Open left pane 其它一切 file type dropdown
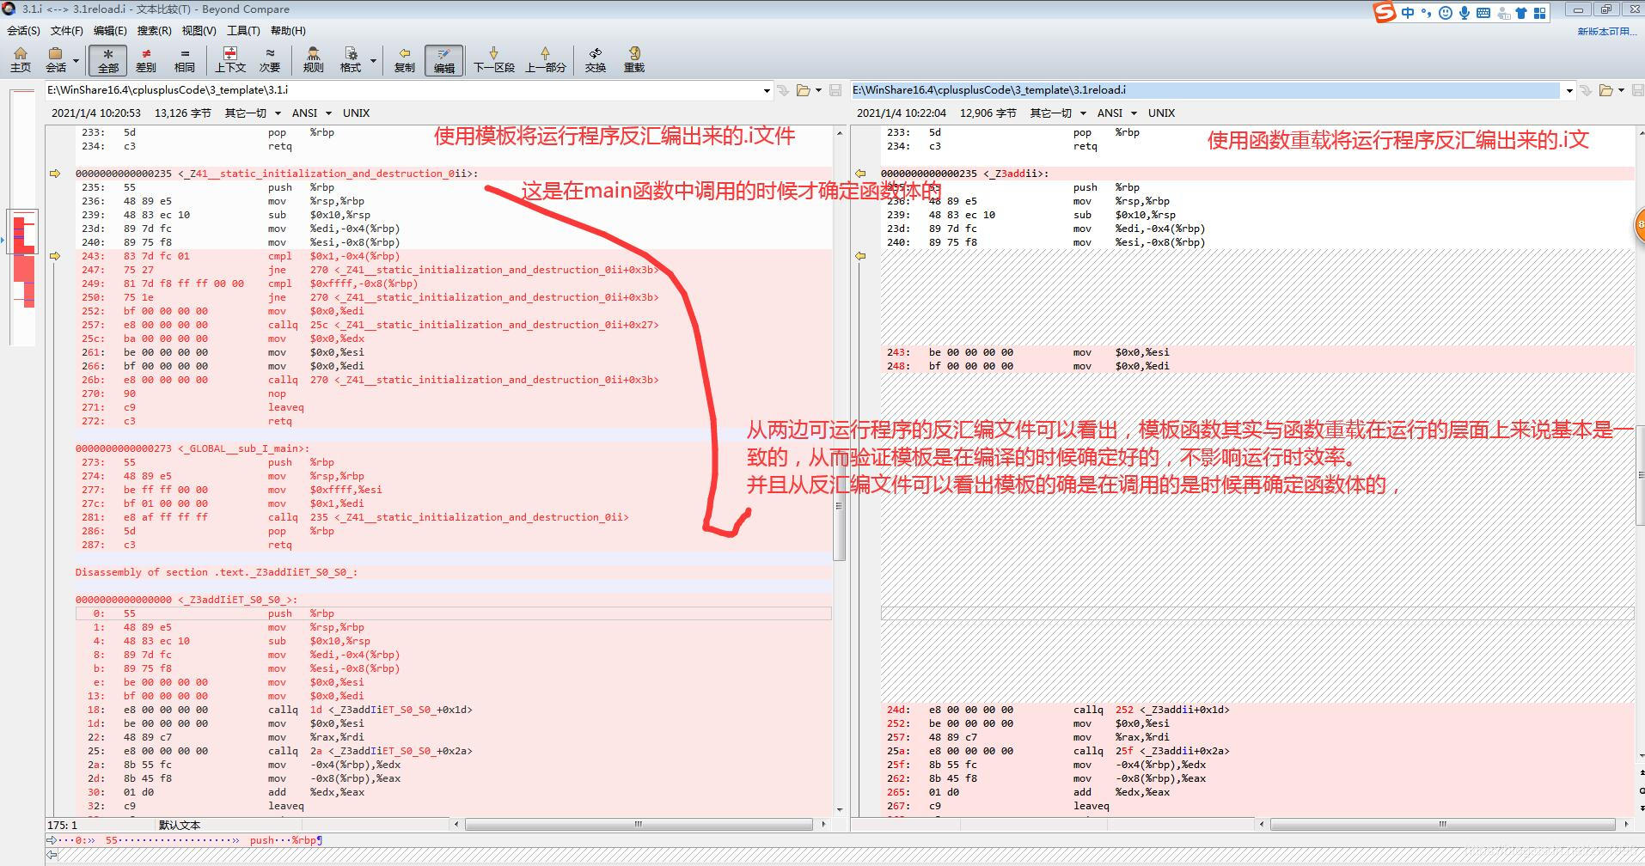Screen dimensions: 1645x866 click(253, 113)
